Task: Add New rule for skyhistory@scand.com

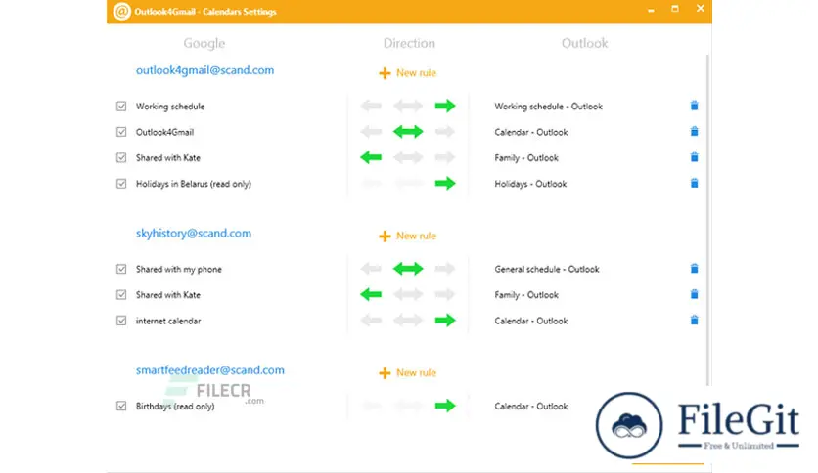Action: pyautogui.click(x=407, y=236)
